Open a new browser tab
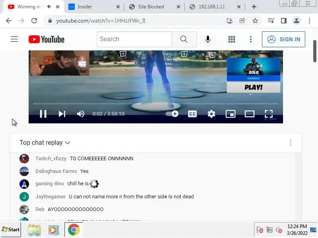318x238 pixels. pyautogui.click(x=254, y=7)
